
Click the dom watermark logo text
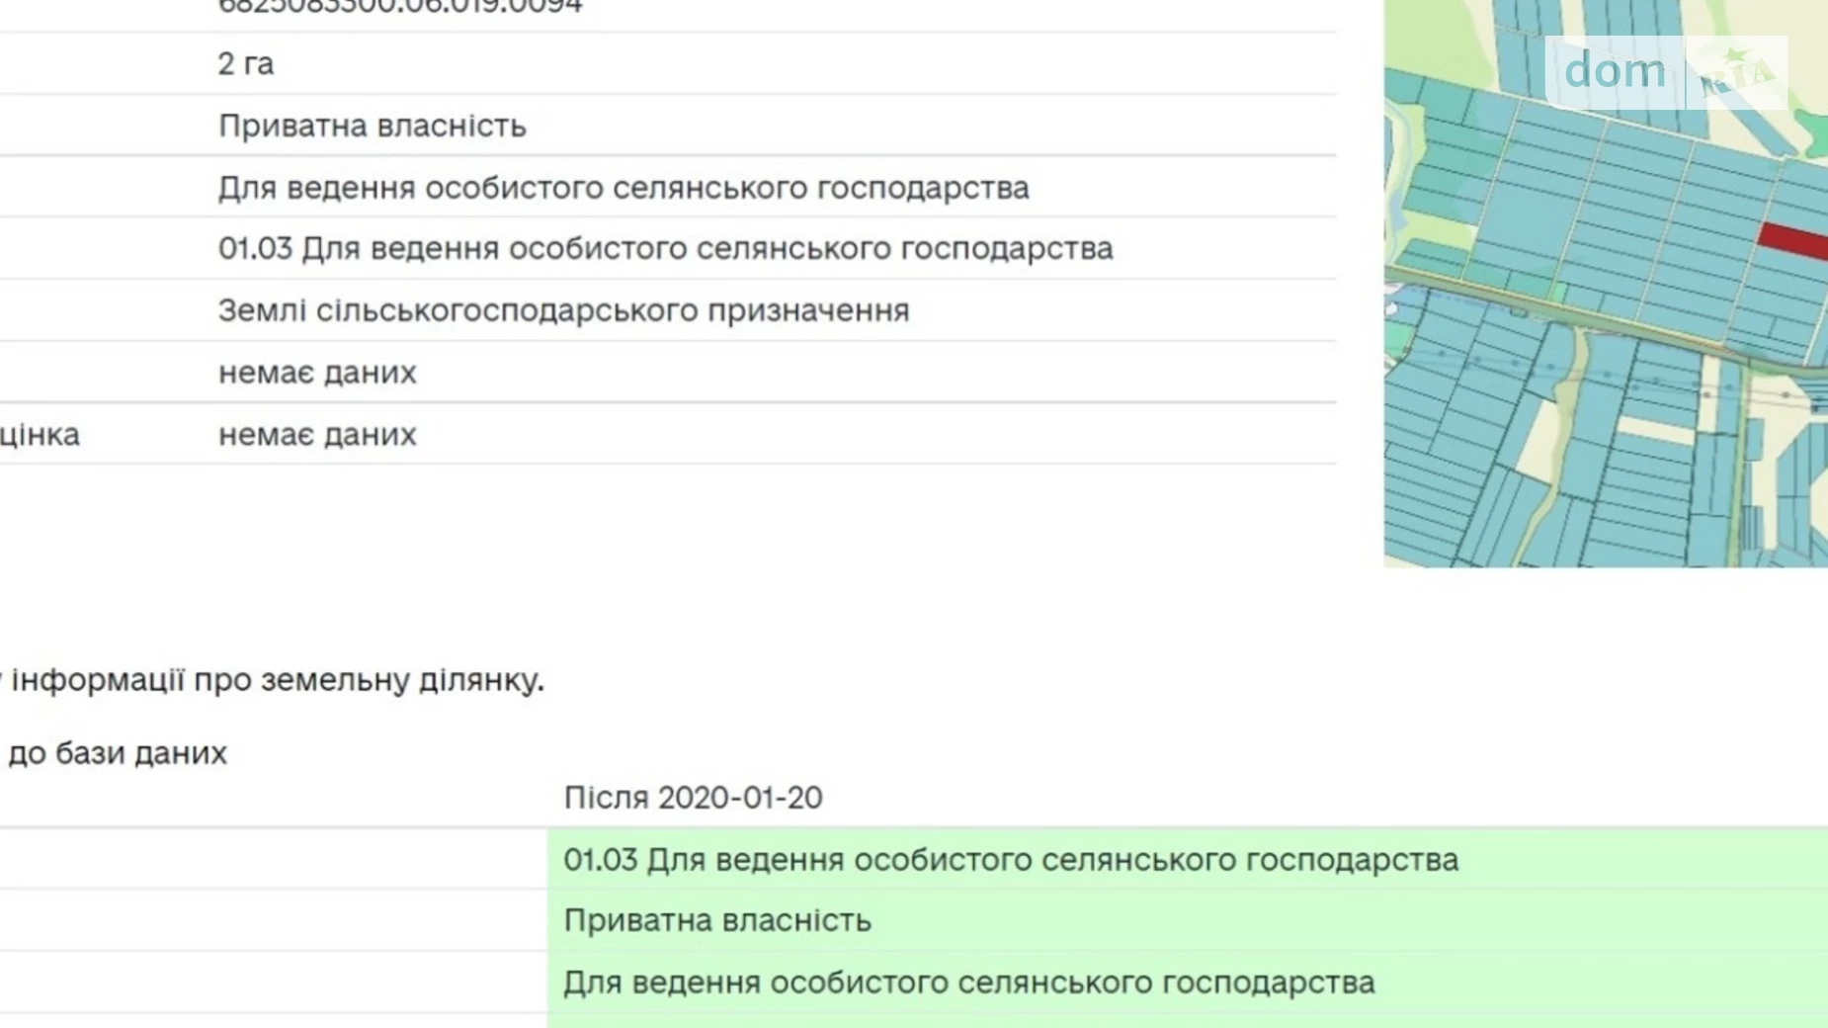pos(1614,71)
